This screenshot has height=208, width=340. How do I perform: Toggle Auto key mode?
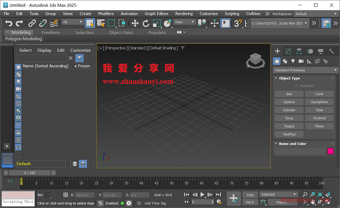250,195
